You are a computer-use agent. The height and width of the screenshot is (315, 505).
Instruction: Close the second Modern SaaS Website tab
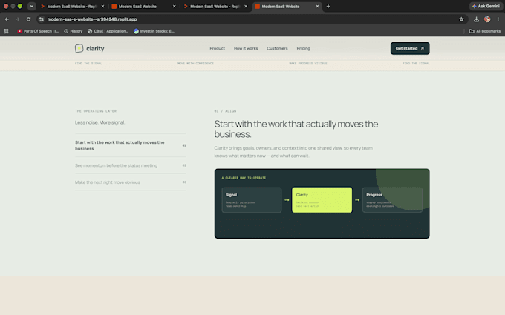175,7
